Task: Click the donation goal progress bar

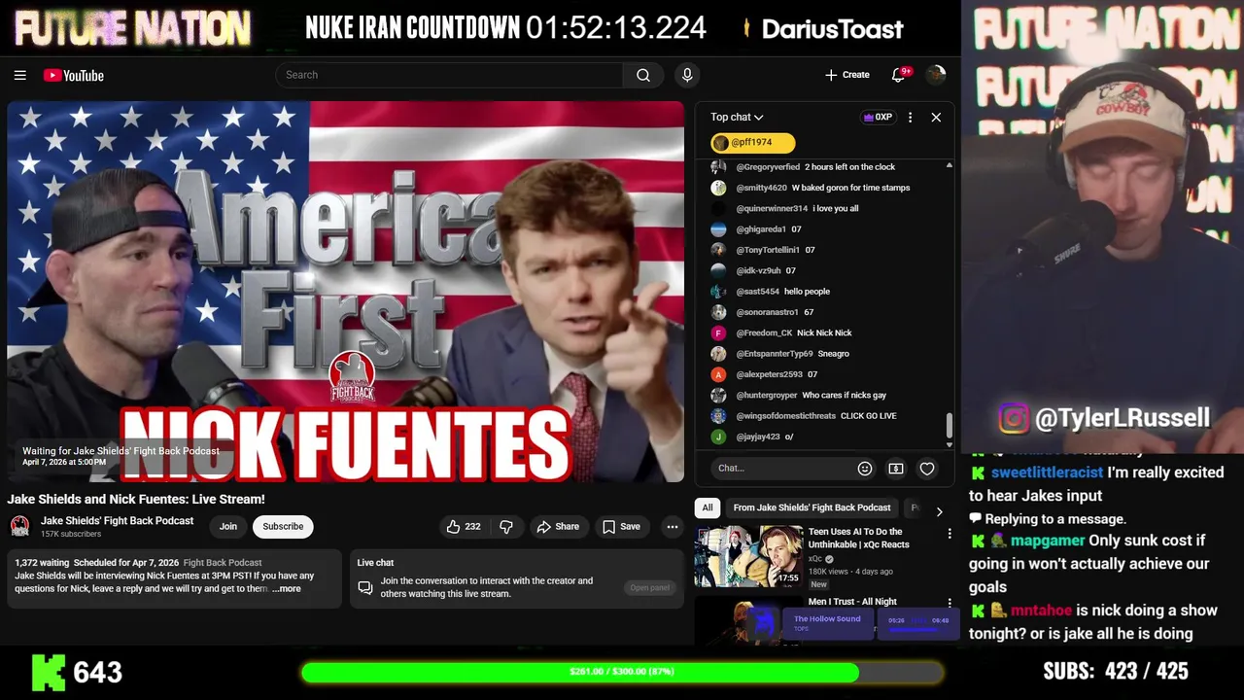Action: click(x=622, y=672)
